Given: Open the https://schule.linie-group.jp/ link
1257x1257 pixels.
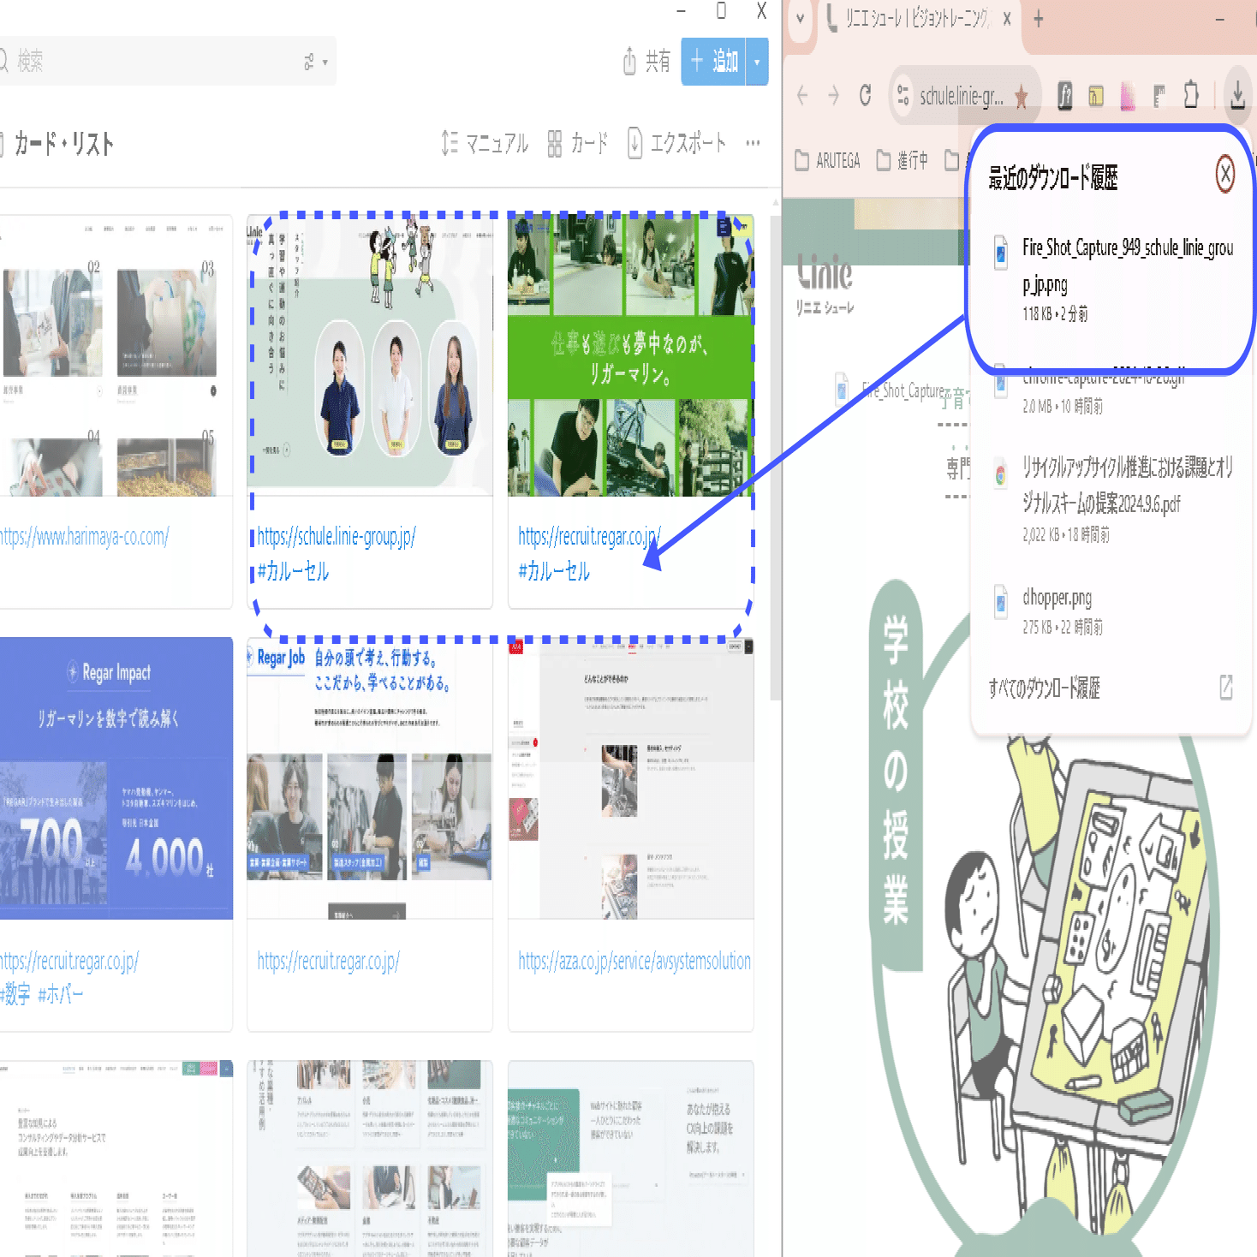Looking at the screenshot, I should click(x=337, y=537).
